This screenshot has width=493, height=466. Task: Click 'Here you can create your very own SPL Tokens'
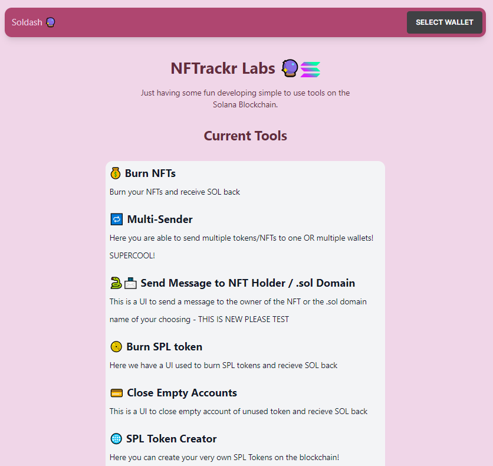[x=224, y=457]
